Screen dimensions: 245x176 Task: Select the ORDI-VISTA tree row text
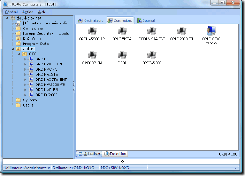coord(47,74)
